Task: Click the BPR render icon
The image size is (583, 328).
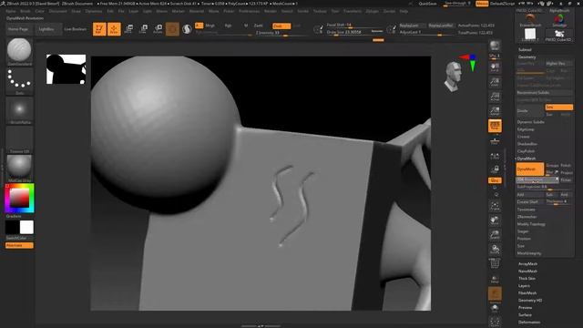Action: click(x=495, y=46)
